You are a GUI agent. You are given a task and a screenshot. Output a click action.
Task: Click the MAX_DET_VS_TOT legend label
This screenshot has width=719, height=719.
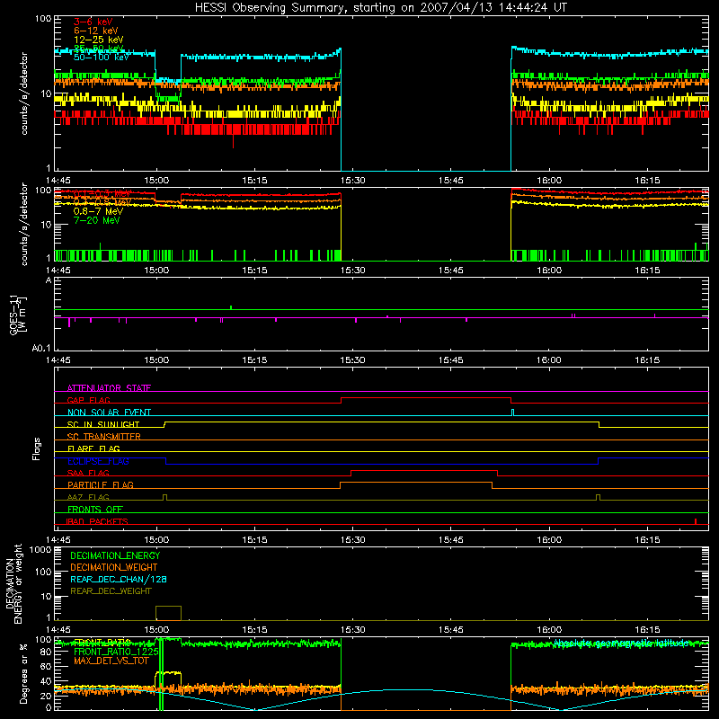(111, 661)
